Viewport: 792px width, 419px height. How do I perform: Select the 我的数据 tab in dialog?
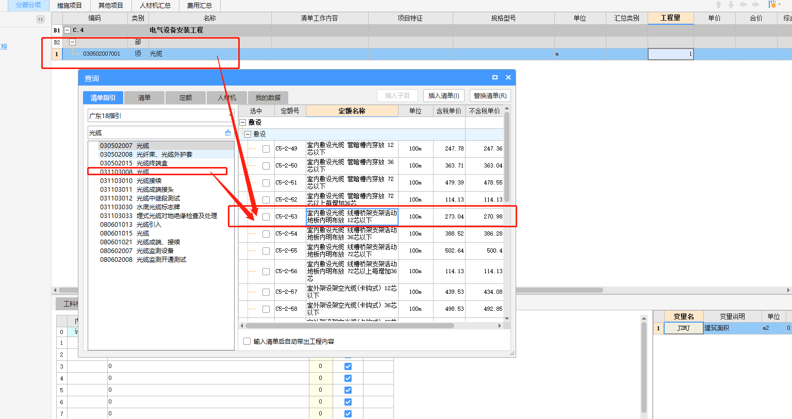(x=268, y=98)
